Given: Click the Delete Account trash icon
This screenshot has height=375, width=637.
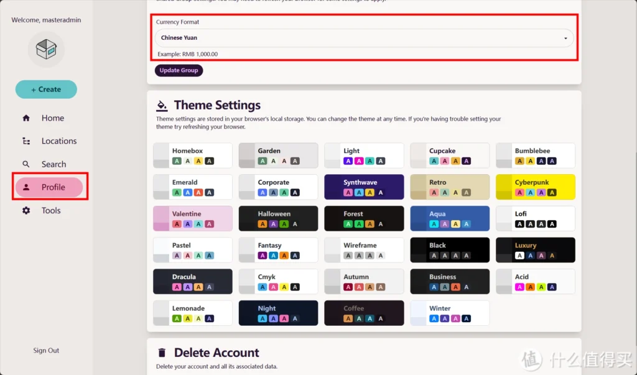Looking at the screenshot, I should coord(162,353).
